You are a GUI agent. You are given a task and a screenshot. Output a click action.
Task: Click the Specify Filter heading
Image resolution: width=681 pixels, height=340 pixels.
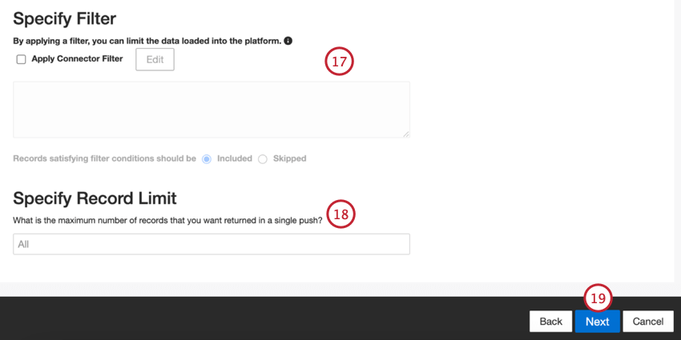(x=65, y=18)
